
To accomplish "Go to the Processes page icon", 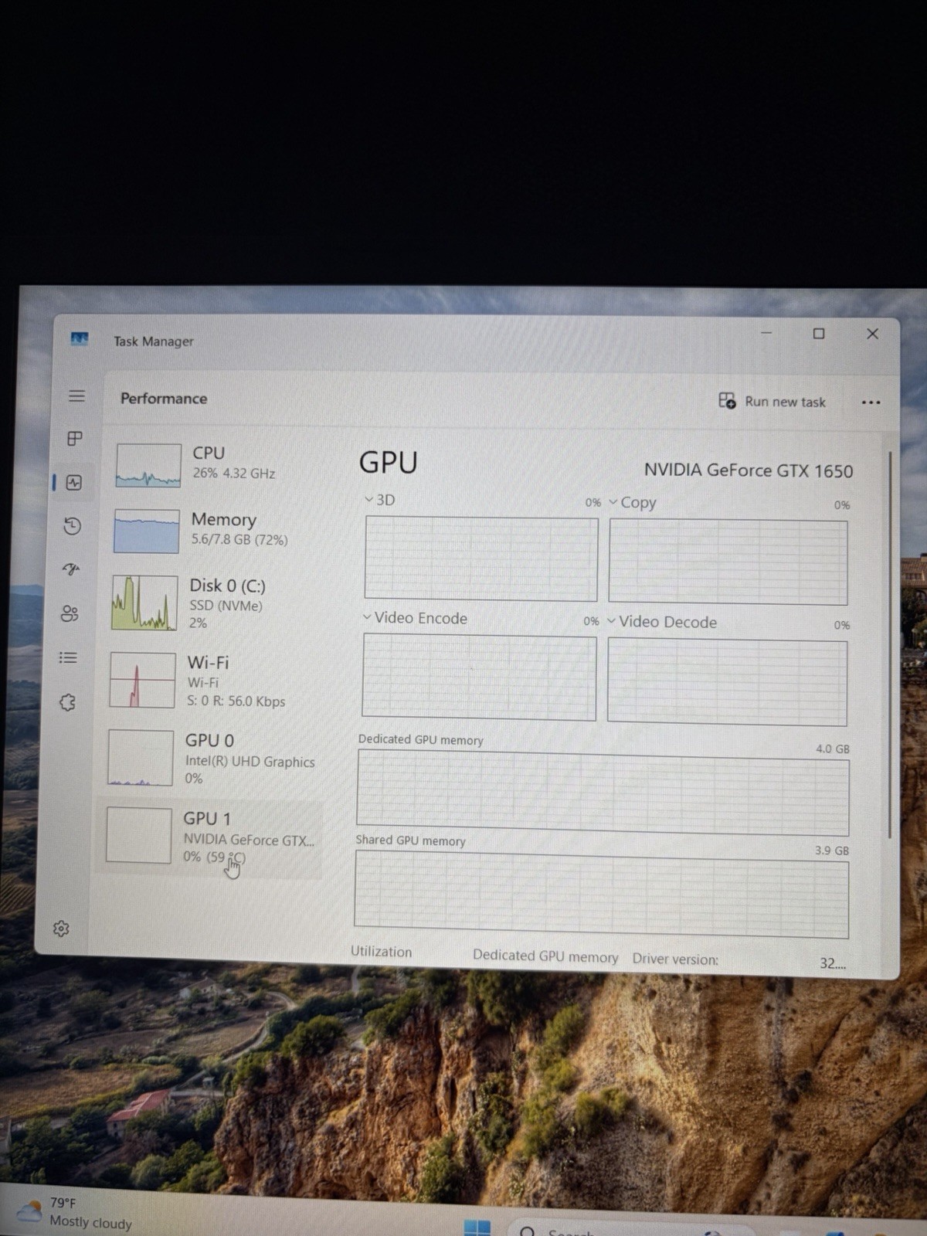I will pyautogui.click(x=75, y=439).
